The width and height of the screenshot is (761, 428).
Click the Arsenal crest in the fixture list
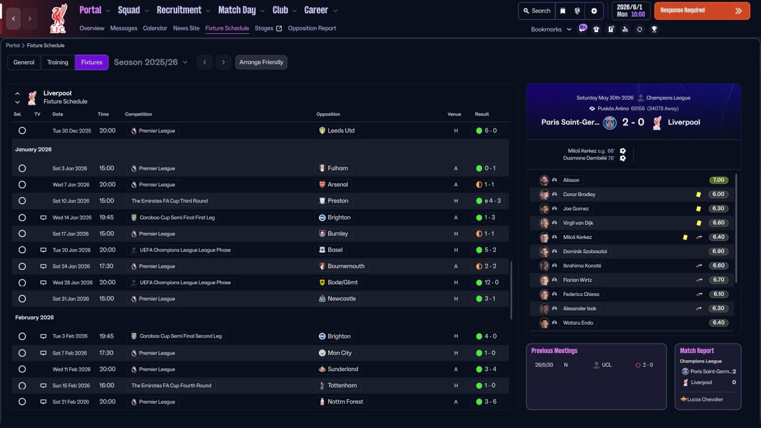pyautogui.click(x=322, y=185)
